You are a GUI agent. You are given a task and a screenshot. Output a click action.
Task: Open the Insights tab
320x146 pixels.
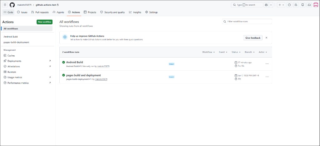click(x=135, y=12)
